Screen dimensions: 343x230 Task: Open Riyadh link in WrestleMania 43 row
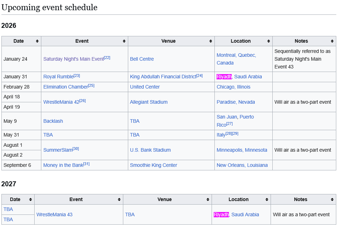coord(221,215)
